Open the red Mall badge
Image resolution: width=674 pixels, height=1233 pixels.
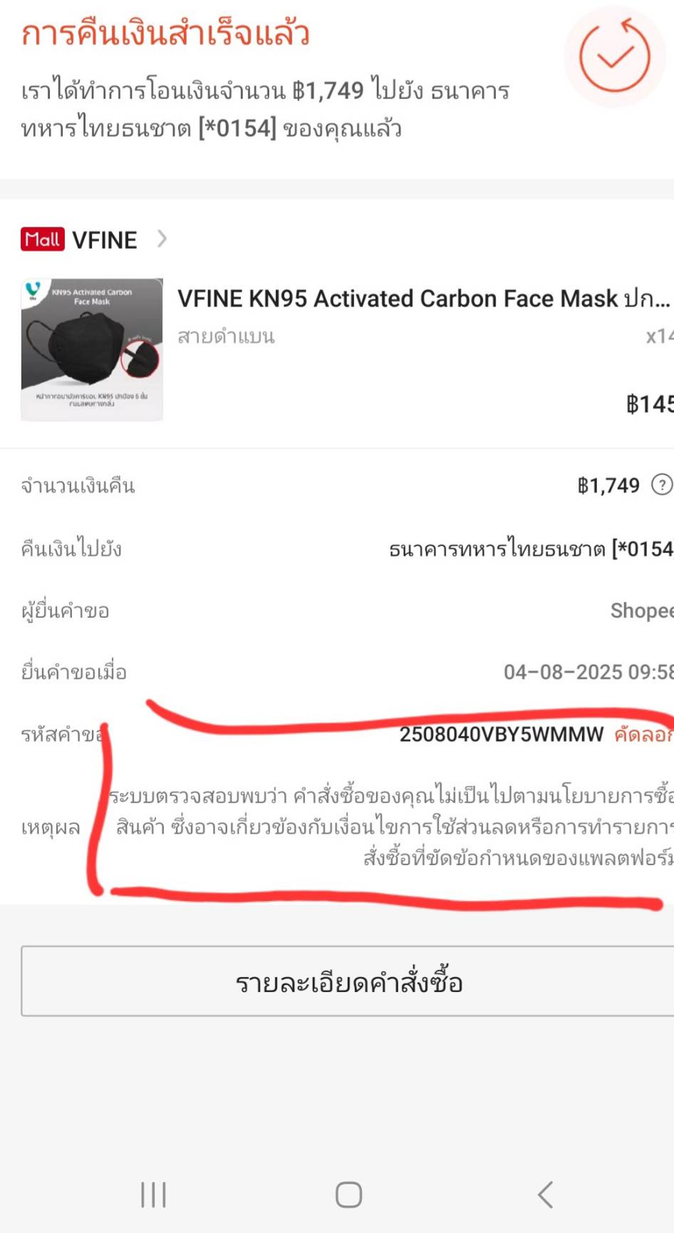[x=43, y=239]
